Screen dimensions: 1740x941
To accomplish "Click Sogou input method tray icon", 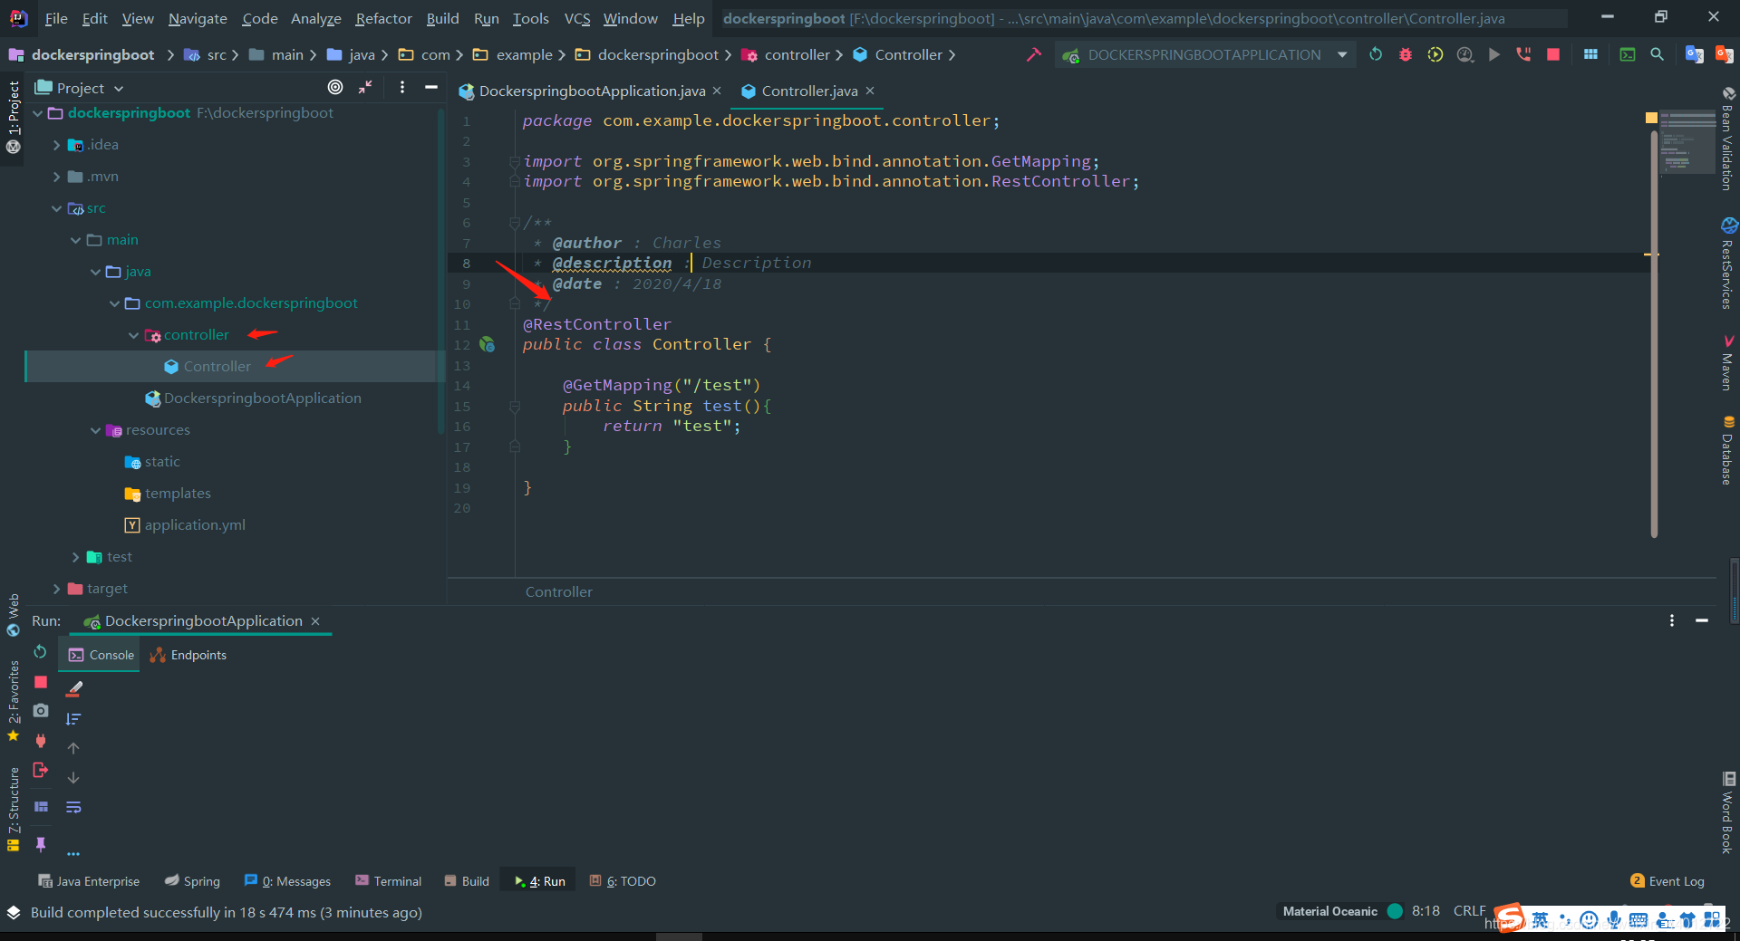I will (1510, 918).
